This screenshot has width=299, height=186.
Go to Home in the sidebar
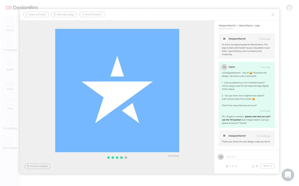point(10,26)
